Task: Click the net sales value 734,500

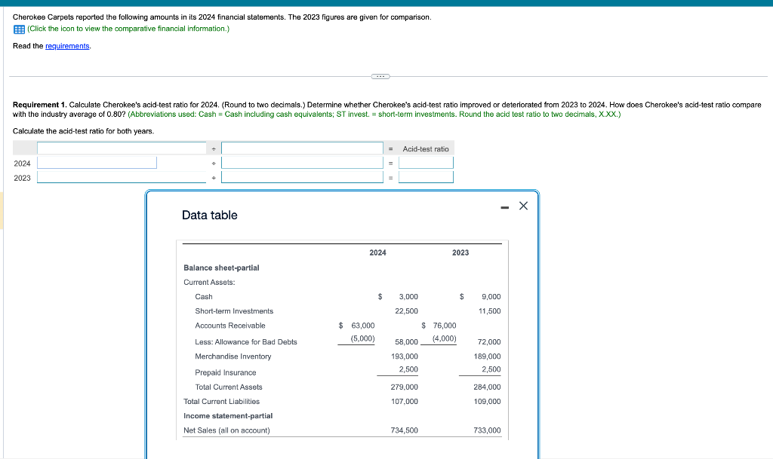Action: [405, 430]
